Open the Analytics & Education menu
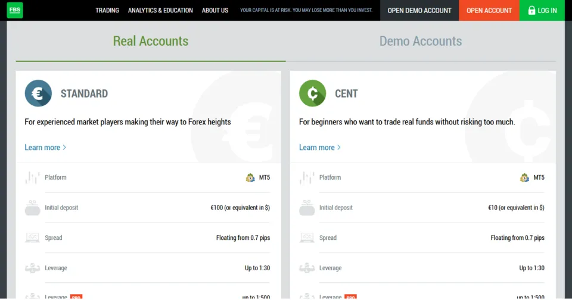 160,10
